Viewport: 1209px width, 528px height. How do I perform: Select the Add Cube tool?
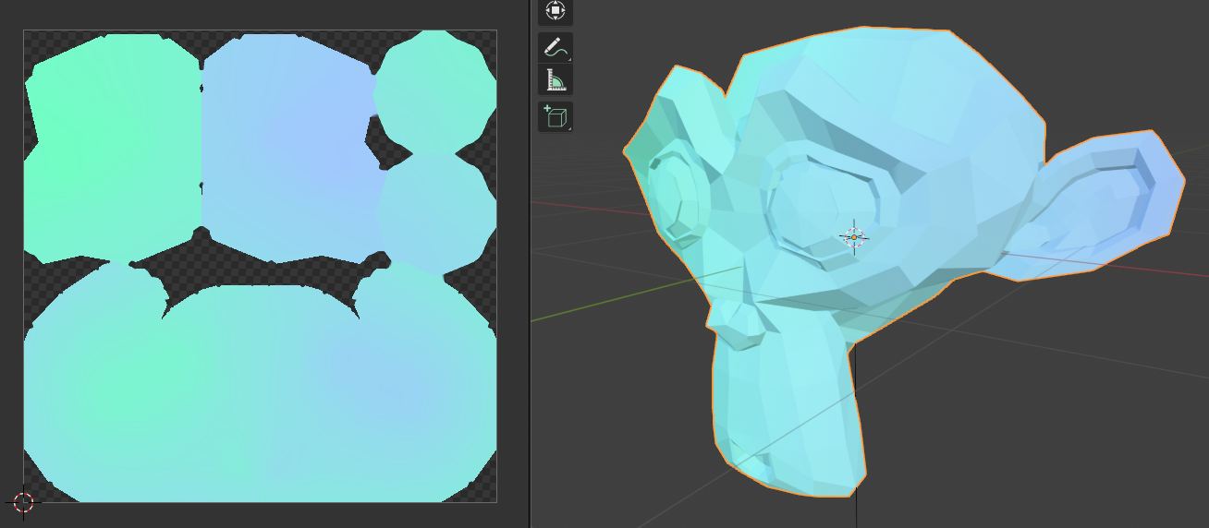[x=555, y=117]
